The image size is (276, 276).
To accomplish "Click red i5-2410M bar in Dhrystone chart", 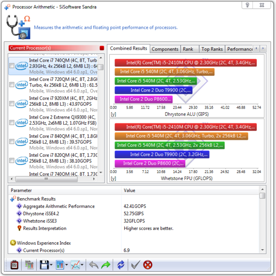I will point(186,63).
